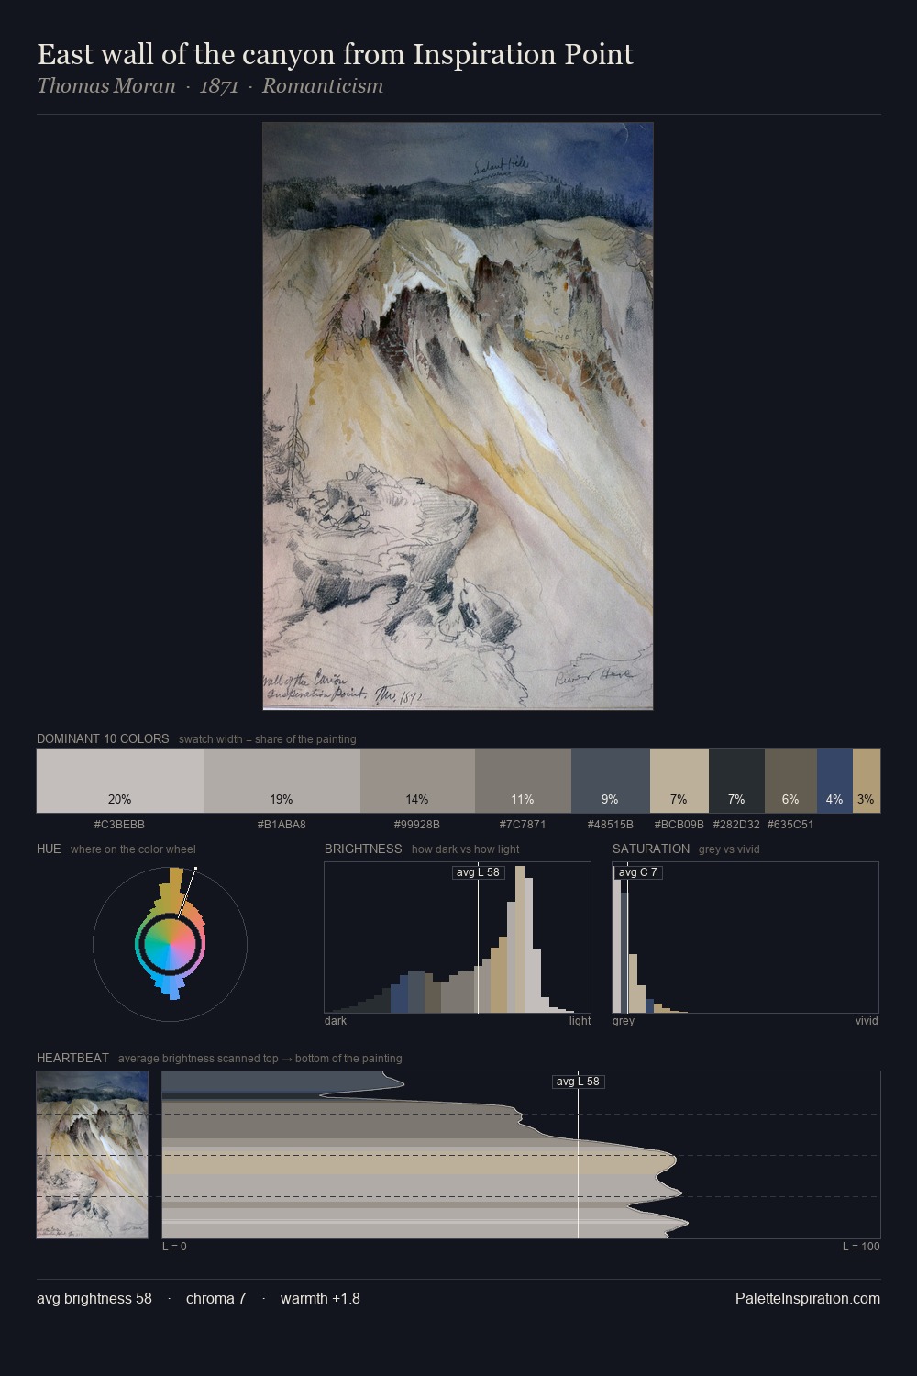Click the hex label #C3BEBB
Viewport: 917px width, 1376px height.
click(119, 825)
